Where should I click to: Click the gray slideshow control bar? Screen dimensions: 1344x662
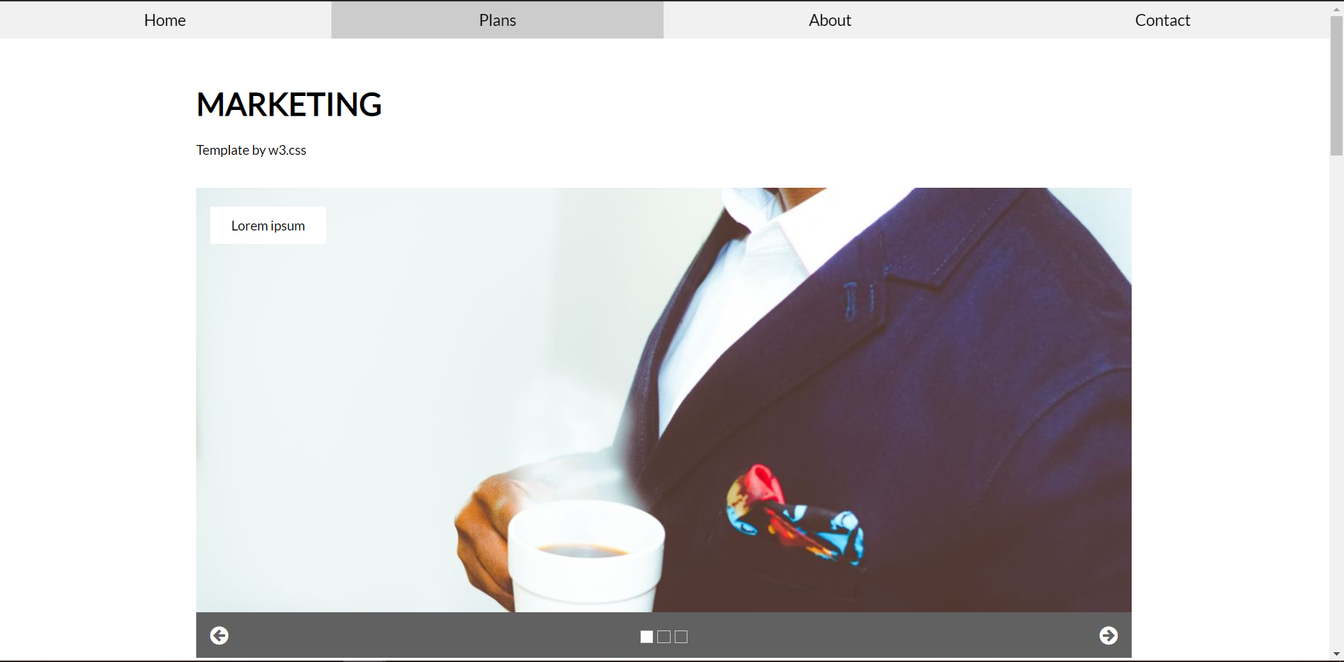coord(664,635)
